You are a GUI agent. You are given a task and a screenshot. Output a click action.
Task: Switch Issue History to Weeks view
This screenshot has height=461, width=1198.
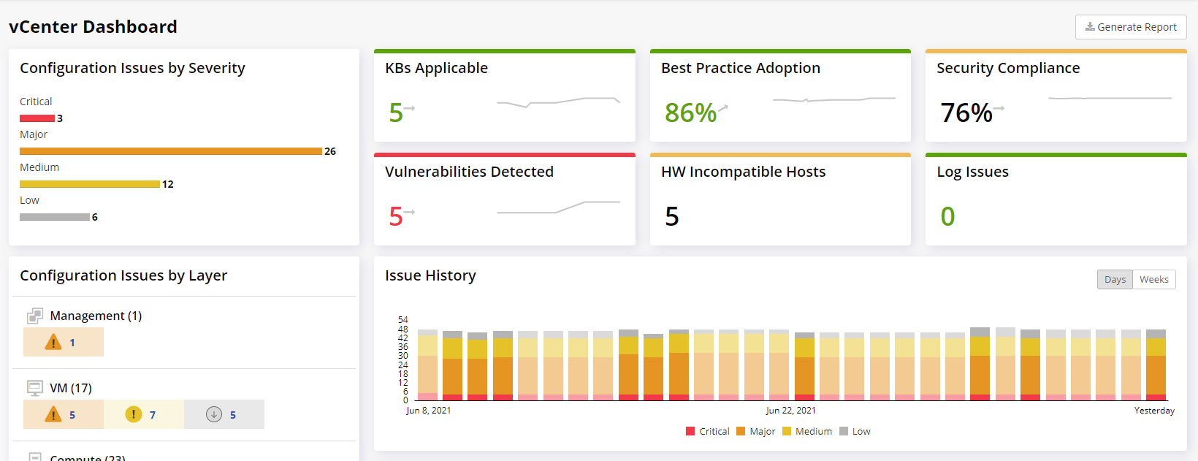point(1154,279)
